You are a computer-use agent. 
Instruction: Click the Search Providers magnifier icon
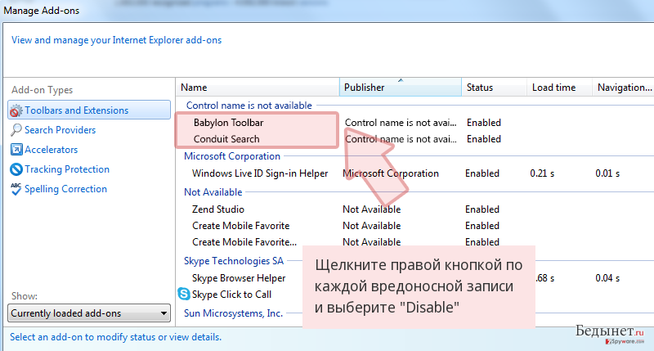pos(16,130)
